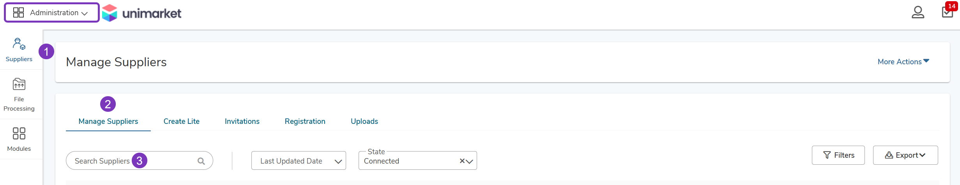This screenshot has width=960, height=185.
Task: Focus the Search Suppliers field
Action: 139,160
